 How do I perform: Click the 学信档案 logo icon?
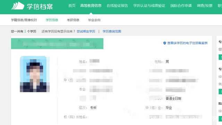(x=18, y=6)
